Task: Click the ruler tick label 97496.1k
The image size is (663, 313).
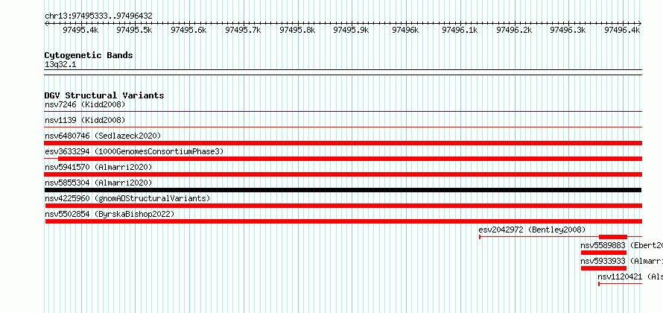Action: pyautogui.click(x=460, y=30)
